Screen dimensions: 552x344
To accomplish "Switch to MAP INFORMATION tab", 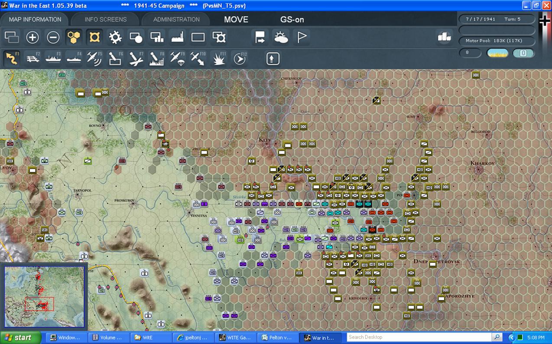I will pyautogui.click(x=35, y=19).
